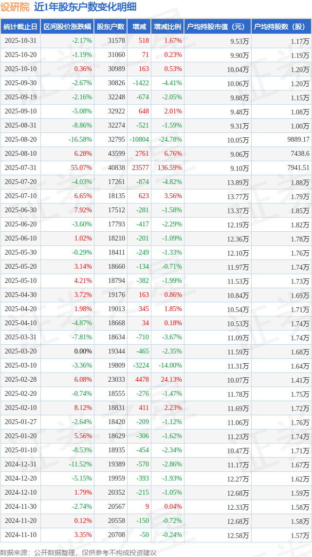Select the 13.89万 average holding value

coord(238,183)
